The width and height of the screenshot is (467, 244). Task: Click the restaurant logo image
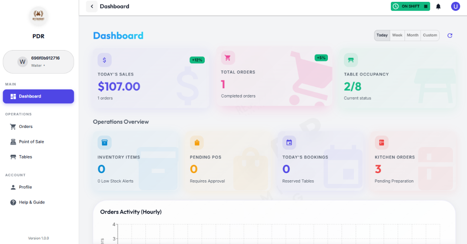click(x=38, y=16)
